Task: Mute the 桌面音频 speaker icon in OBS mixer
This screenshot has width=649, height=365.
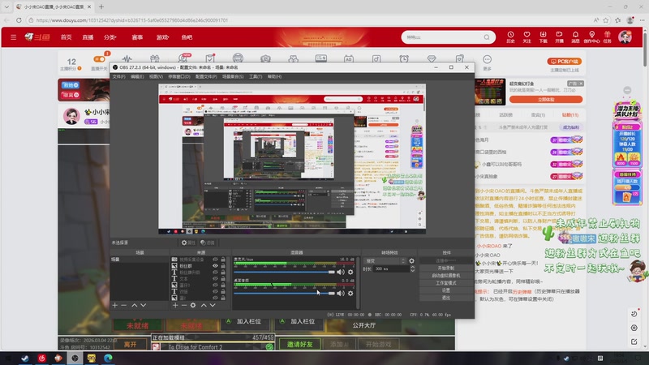Action: click(341, 293)
